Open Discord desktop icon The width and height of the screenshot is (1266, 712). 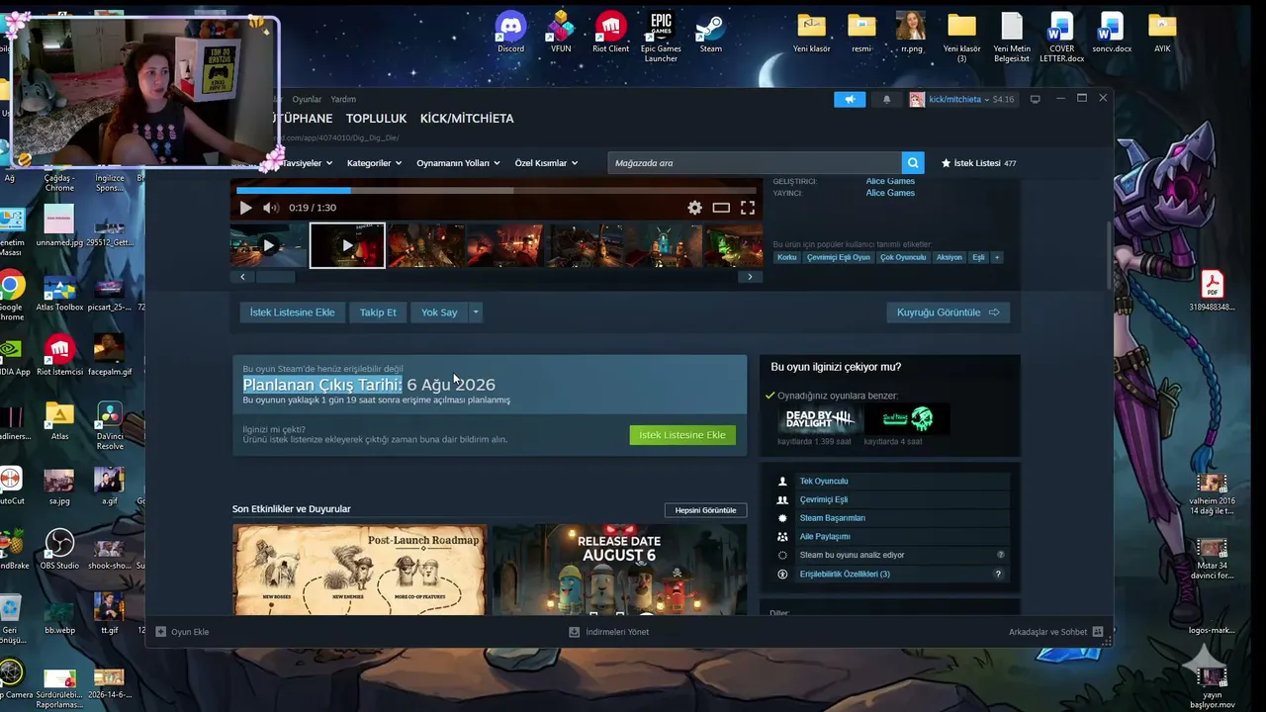510,32
